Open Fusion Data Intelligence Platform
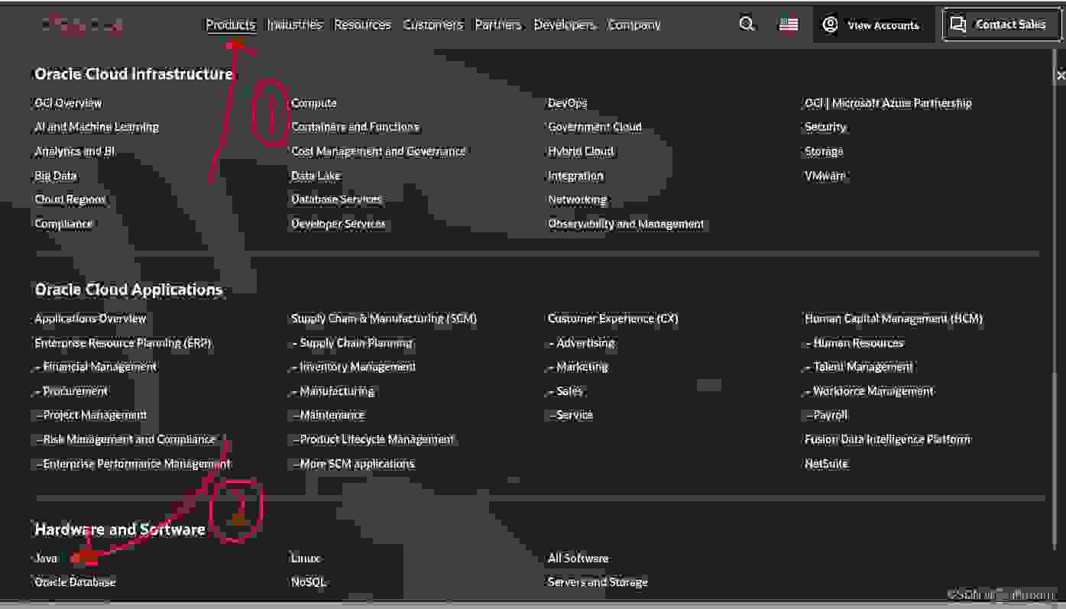 (x=887, y=439)
